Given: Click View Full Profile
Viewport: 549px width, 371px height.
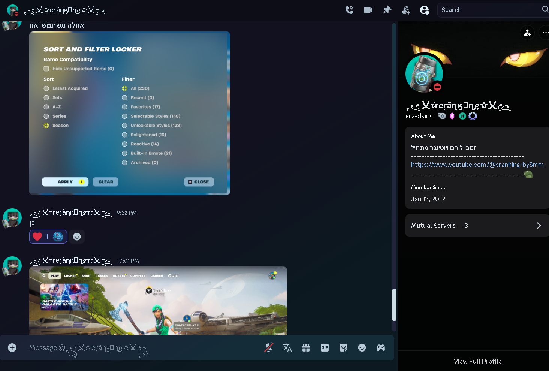Looking at the screenshot, I should [477, 361].
